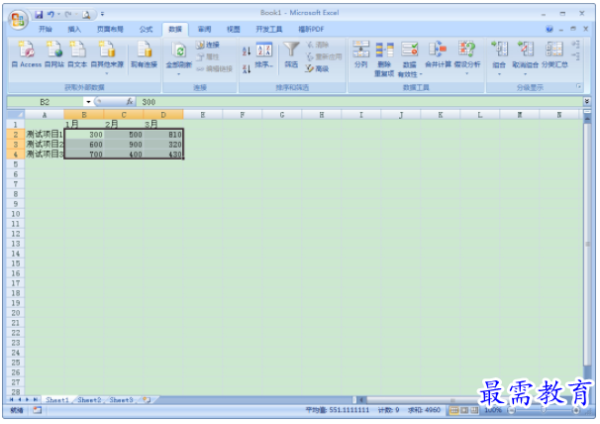Expand From Other Sources (自其他来源) dropdown
This screenshot has height=424, width=600.
(107, 73)
